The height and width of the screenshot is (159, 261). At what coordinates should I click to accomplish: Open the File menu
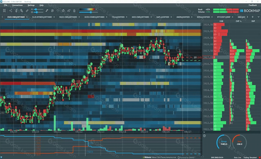click(x=6, y=5)
